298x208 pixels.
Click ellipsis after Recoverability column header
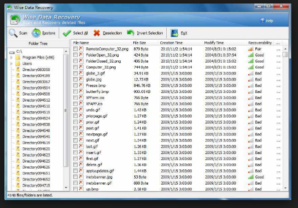[278, 43]
